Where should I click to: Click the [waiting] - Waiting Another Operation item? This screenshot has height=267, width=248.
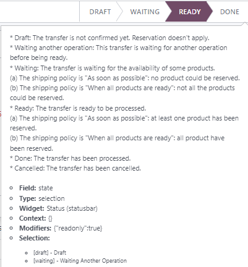80,261
